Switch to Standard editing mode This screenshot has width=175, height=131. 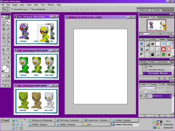pyautogui.click(x=3, y=76)
